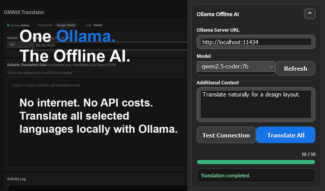Click the OMNIX Translator title
Image resolution: width=325 pixels, height=191 pixels.
24,12
